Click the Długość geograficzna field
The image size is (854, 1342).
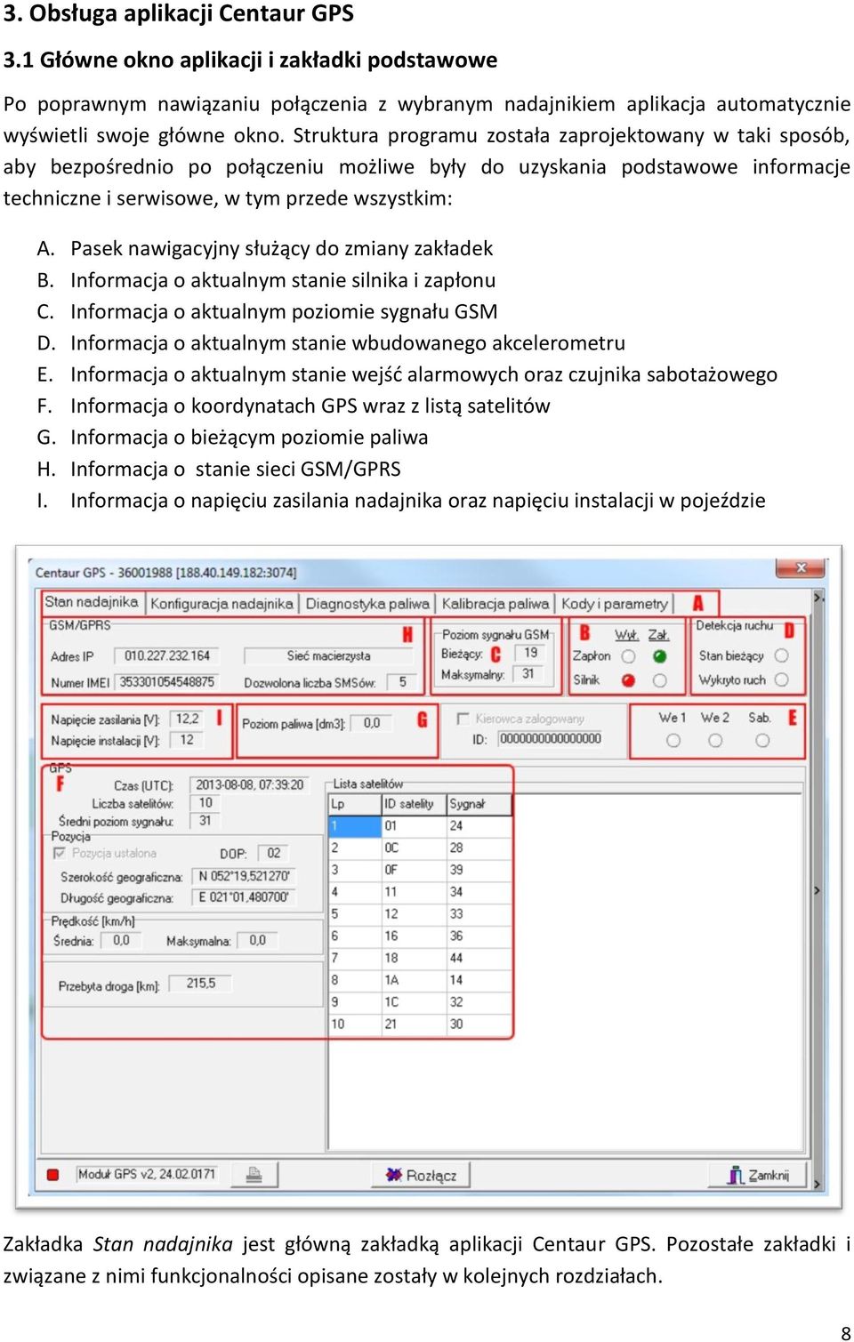coord(245,897)
